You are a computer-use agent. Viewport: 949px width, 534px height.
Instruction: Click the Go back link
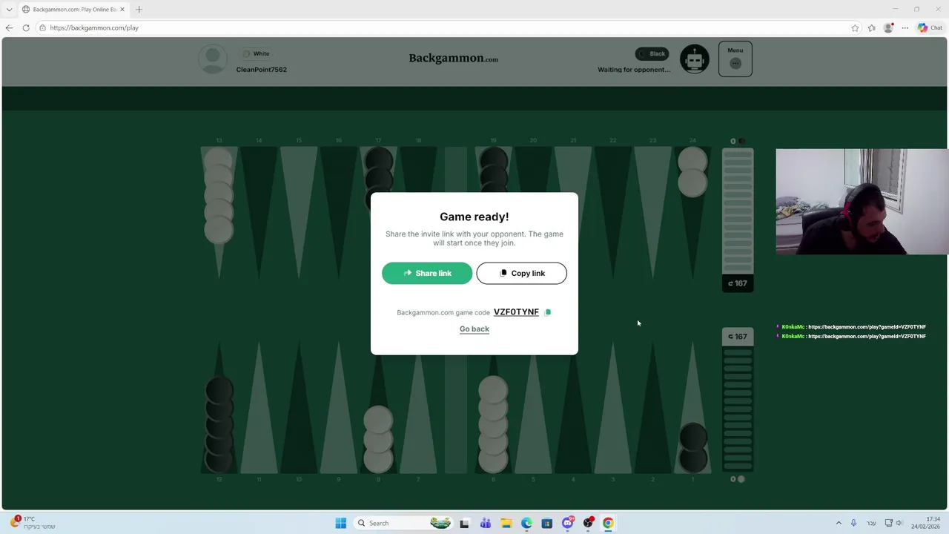(474, 329)
